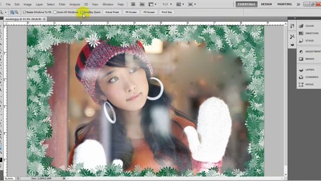Image resolution: width=321 pixels, height=181 pixels.
Task: Open status bar info flyout arrow
Action: [x=64, y=178]
